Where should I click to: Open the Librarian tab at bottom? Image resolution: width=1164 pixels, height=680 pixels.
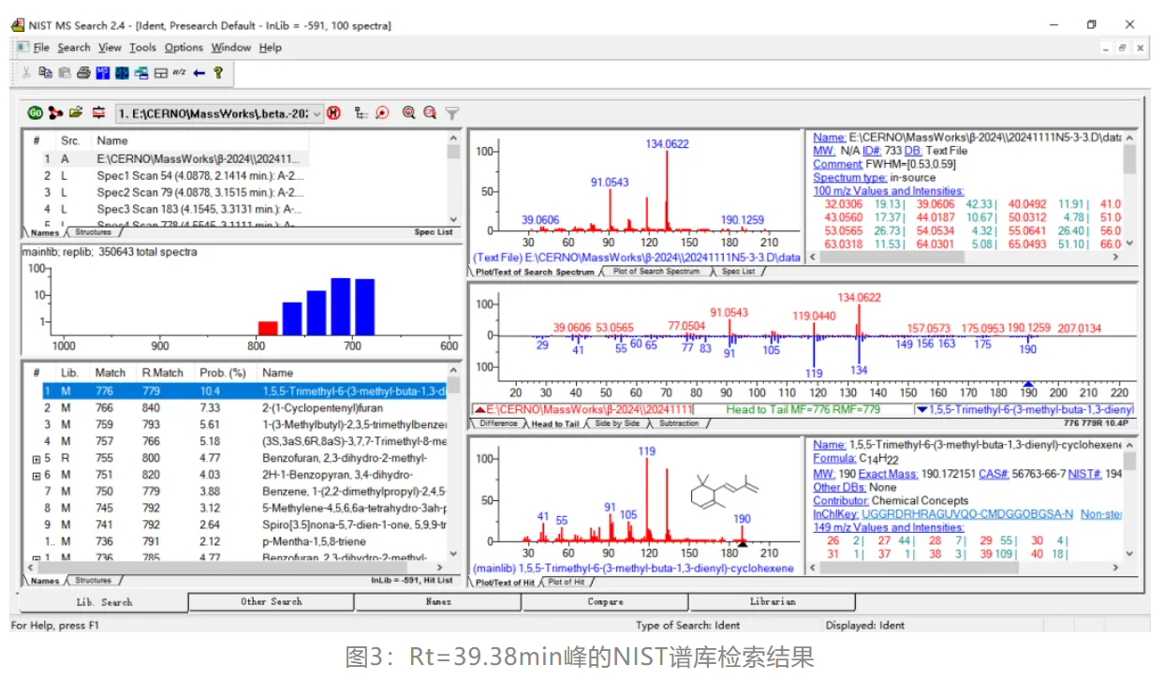772,601
